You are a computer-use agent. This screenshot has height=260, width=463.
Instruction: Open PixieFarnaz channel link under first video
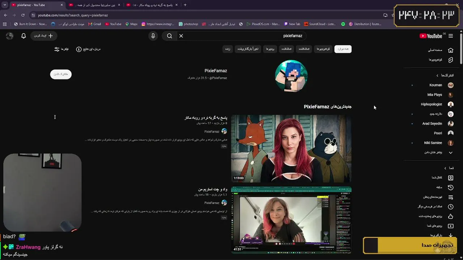tap(212, 132)
